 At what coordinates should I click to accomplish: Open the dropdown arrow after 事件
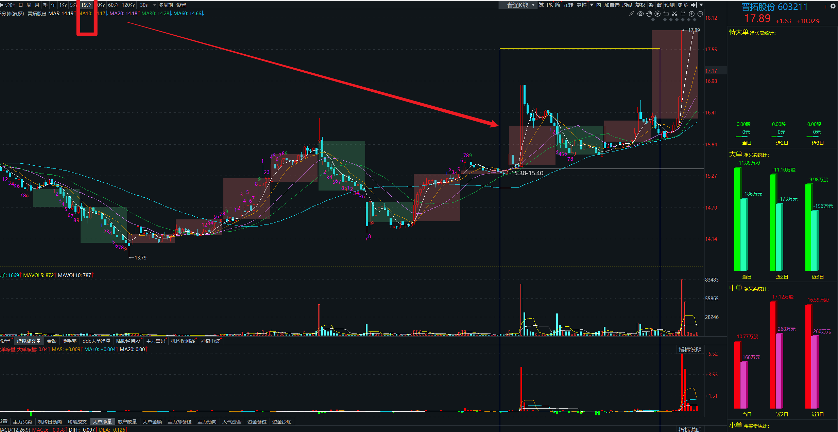[x=592, y=5]
